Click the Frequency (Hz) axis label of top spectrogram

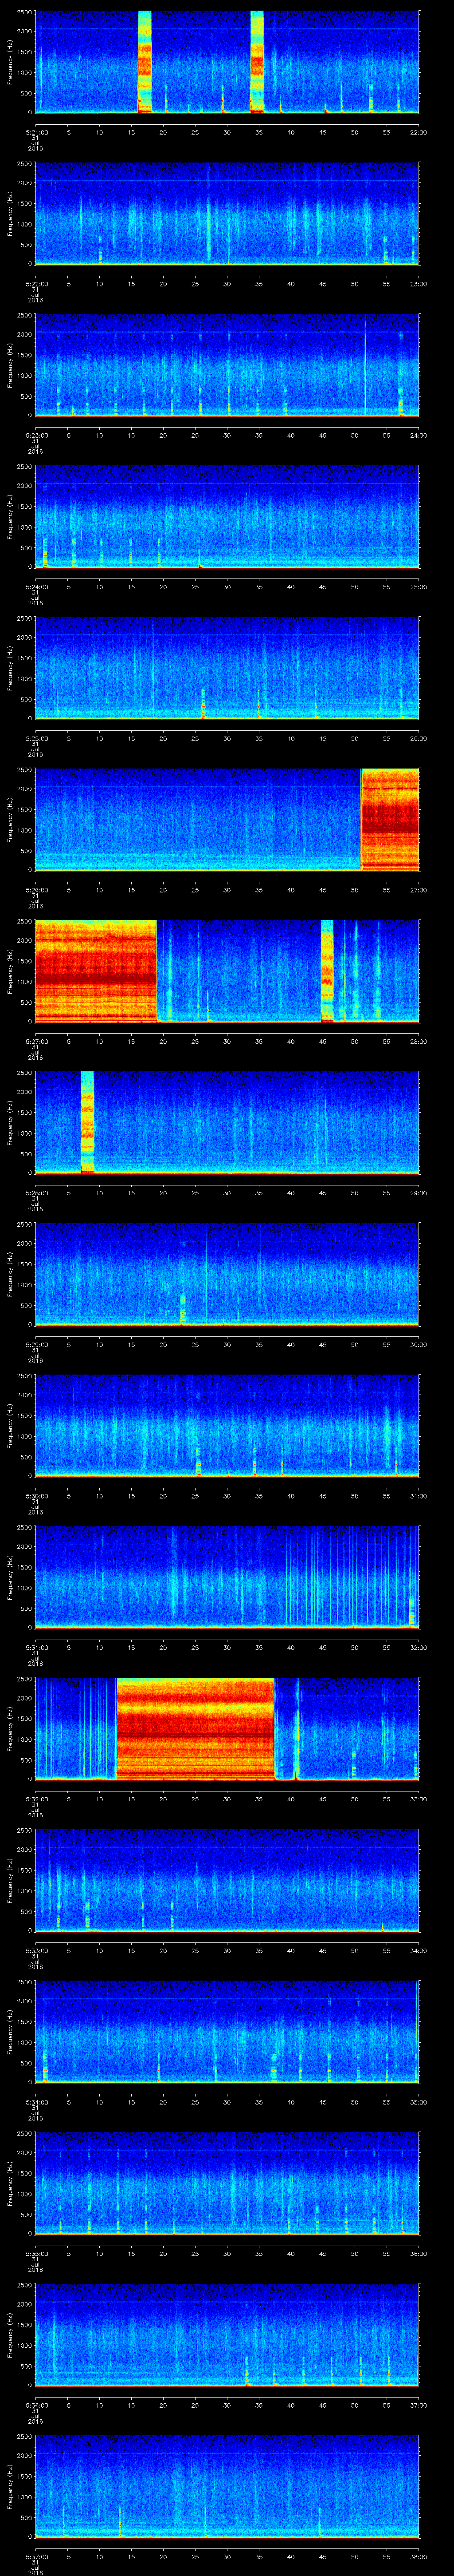tap(11, 62)
